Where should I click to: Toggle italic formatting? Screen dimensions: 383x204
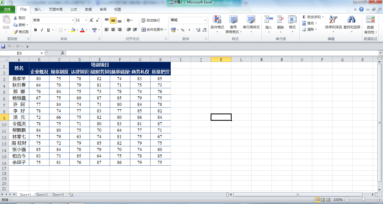click(42, 30)
